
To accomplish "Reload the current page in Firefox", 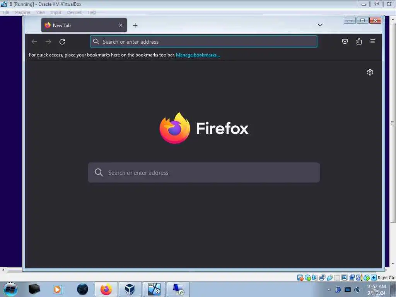I will point(62,42).
